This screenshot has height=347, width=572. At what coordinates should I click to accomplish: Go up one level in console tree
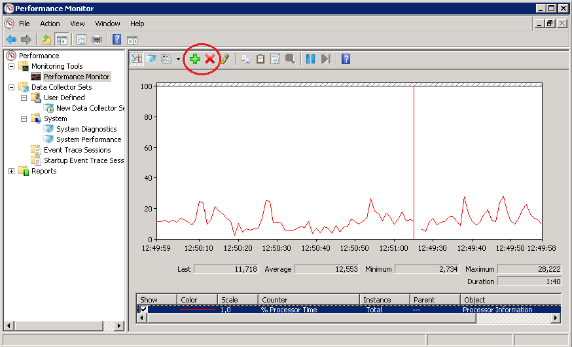46,39
